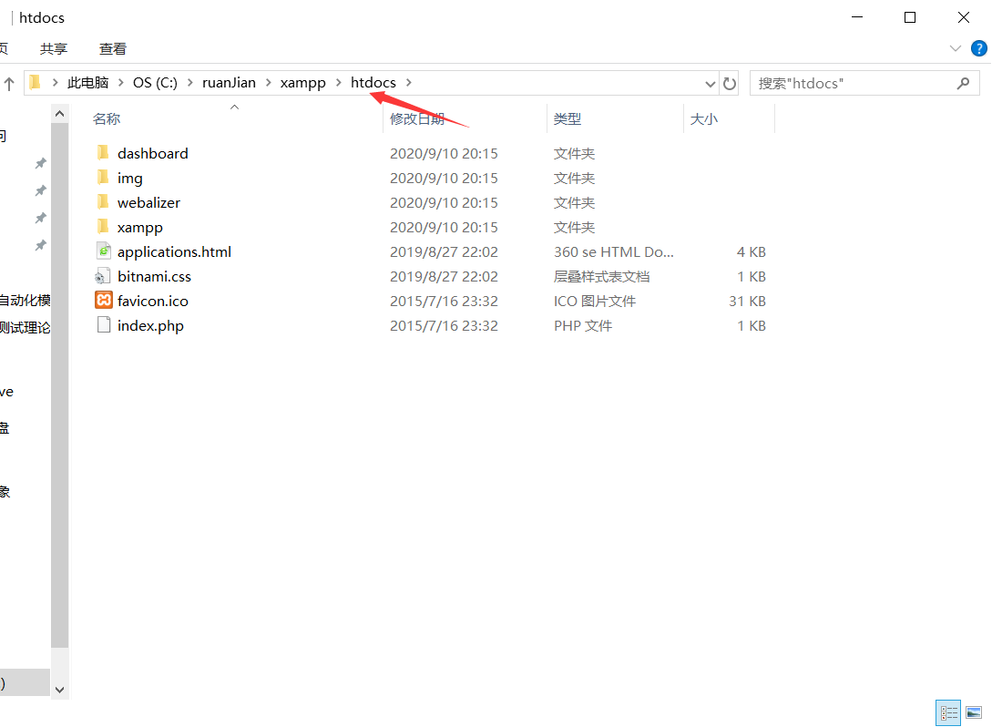Expand the chevron after ruanJian breadcrumb
Screen dimensions: 992x727
268,82
